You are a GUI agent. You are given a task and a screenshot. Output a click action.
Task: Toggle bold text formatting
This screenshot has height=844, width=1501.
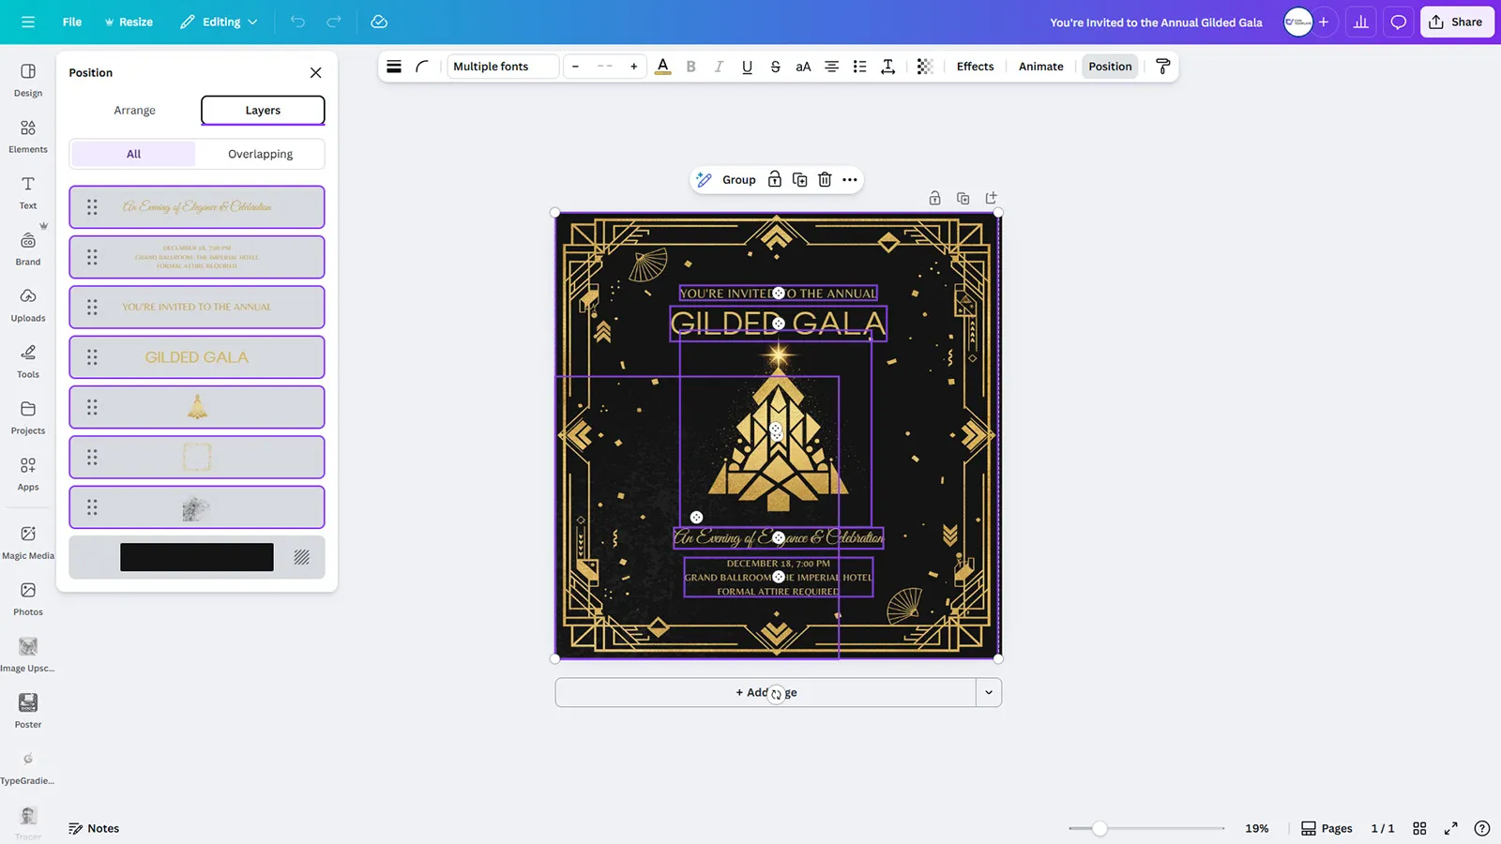coord(690,67)
